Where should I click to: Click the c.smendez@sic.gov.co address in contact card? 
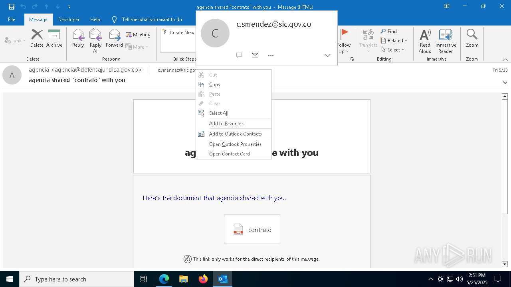274,24
